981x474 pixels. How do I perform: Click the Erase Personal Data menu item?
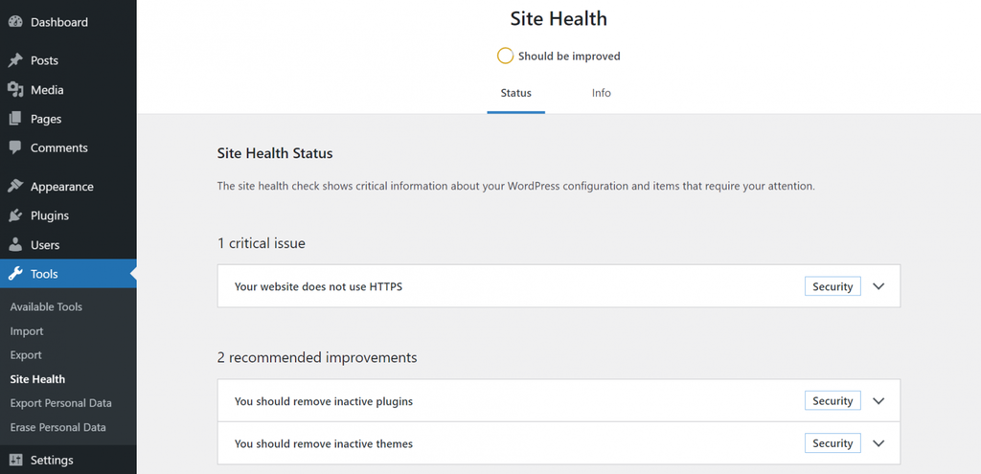pyautogui.click(x=57, y=428)
